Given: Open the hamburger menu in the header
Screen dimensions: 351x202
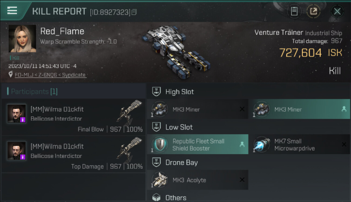Looking at the screenshot, I should [12, 11].
